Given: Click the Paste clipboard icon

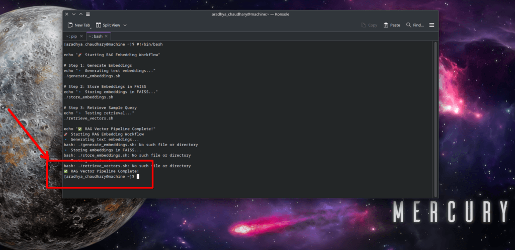Looking at the screenshot, I should tap(386, 25).
